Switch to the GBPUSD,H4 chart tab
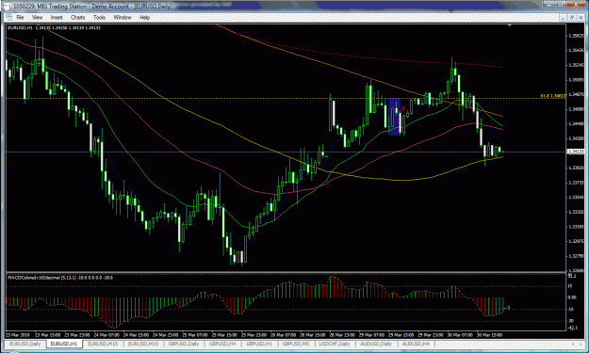The image size is (589, 353). 222,344
